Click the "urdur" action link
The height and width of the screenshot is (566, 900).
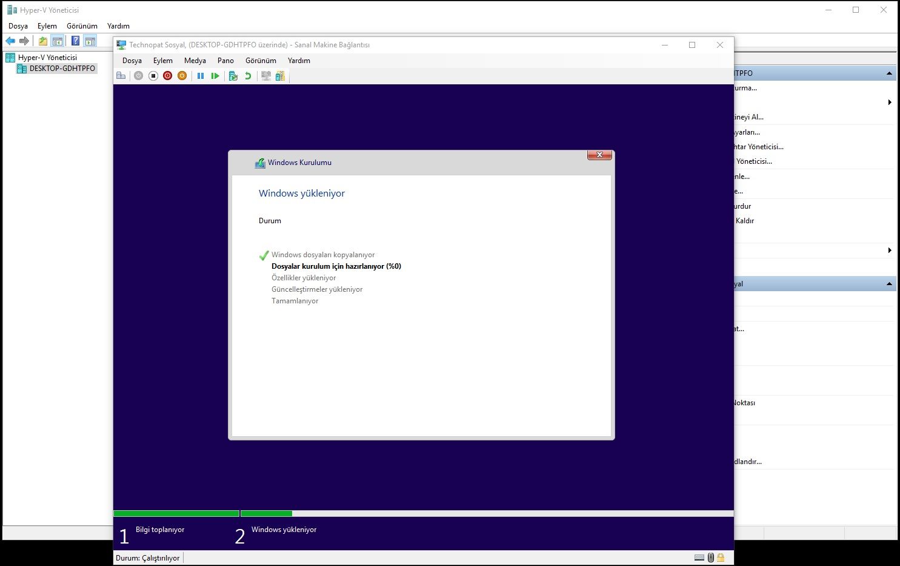pos(742,206)
